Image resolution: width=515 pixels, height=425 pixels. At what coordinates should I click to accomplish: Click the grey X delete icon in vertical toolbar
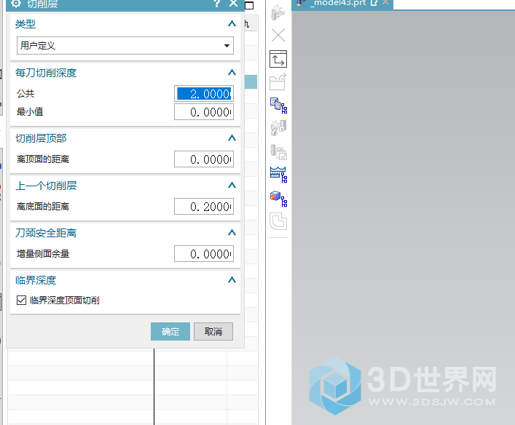click(278, 35)
